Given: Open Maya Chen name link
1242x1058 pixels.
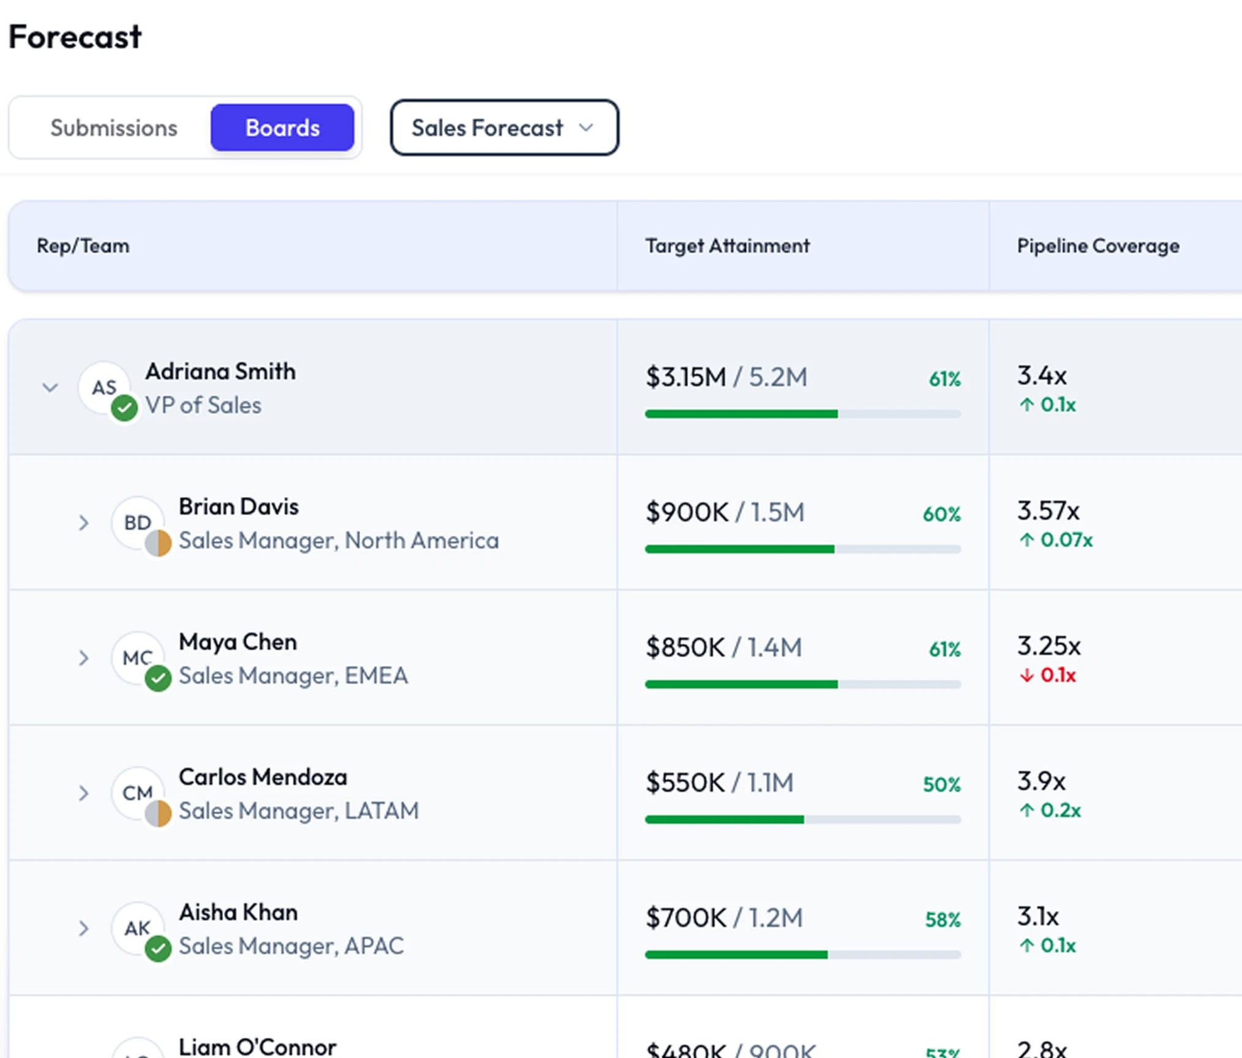Looking at the screenshot, I should [x=238, y=642].
